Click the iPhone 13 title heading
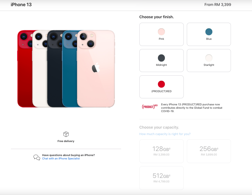The image size is (252, 195). click(x=21, y=5)
